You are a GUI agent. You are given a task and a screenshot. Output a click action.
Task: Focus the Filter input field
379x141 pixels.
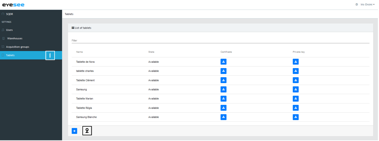220,40
